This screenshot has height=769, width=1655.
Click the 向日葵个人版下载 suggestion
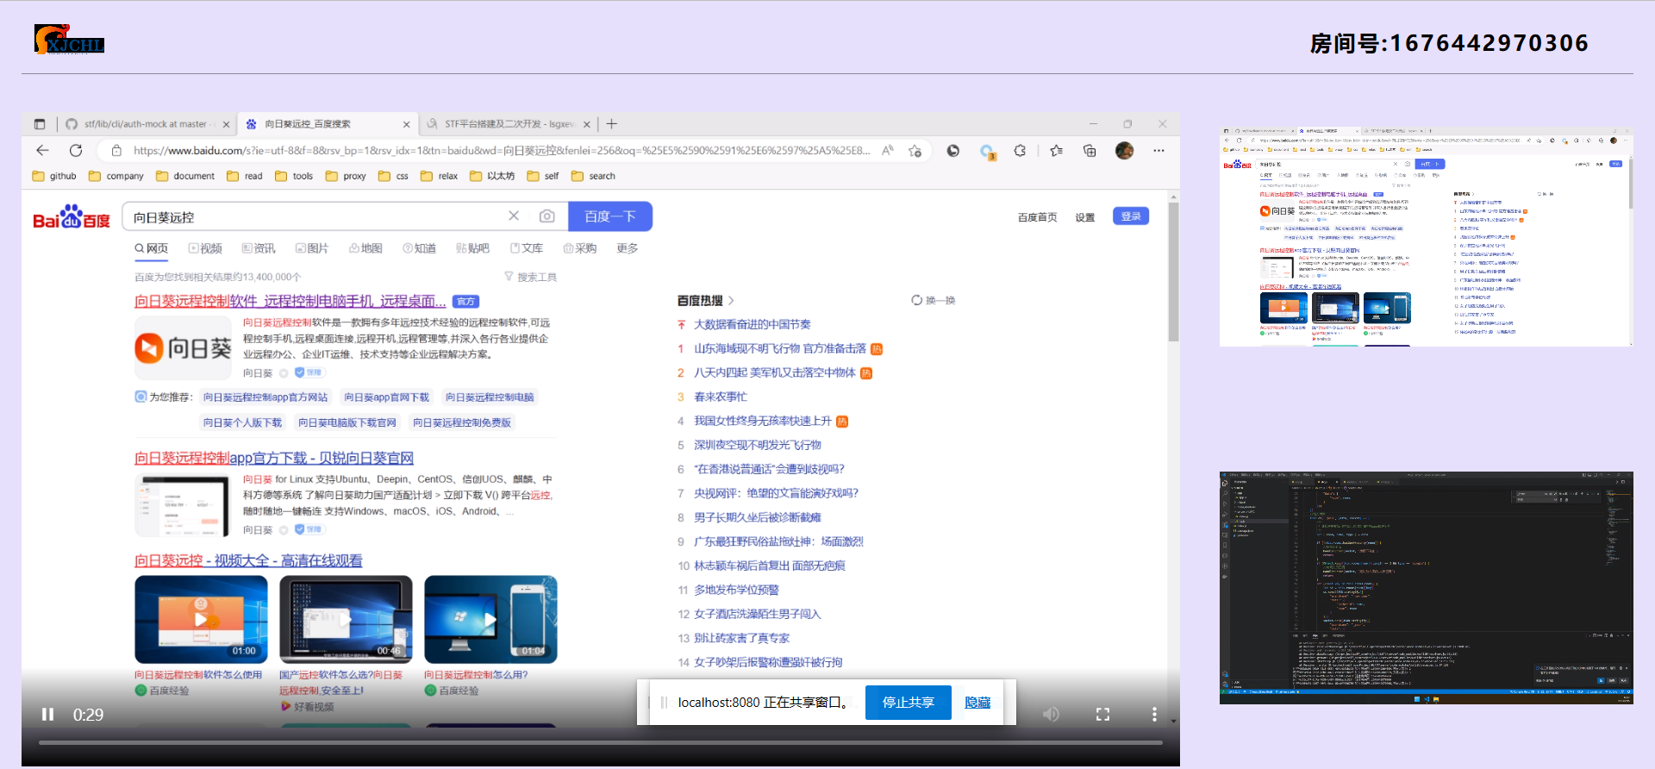[x=242, y=422]
